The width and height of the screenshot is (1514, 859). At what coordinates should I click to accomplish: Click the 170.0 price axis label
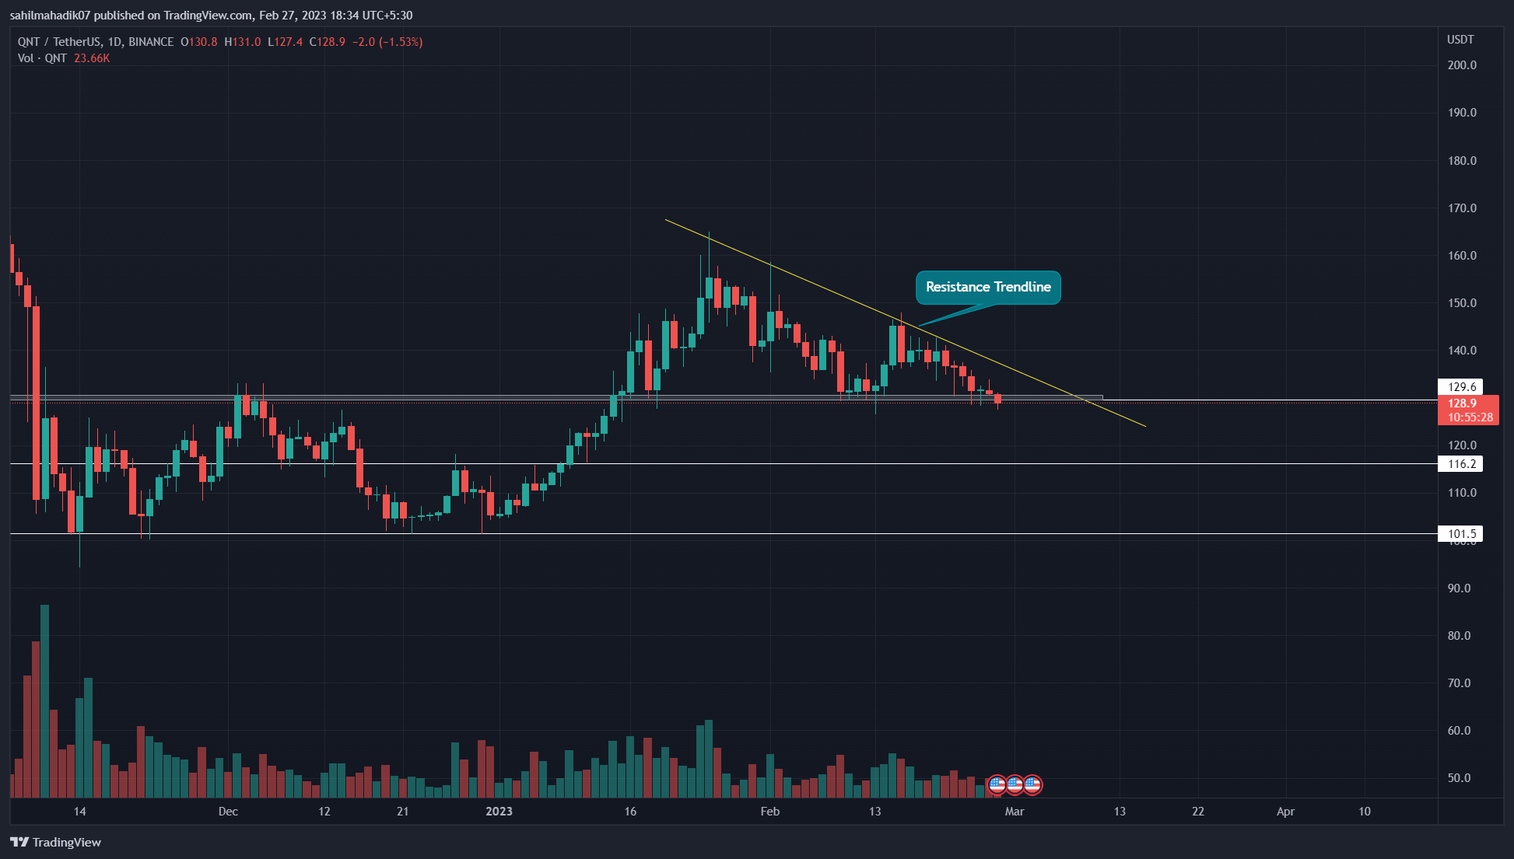pyautogui.click(x=1462, y=208)
